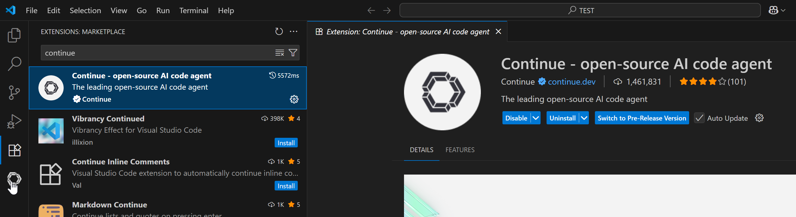This screenshot has width=796, height=217.
Task: Open the Terminal menu
Action: 193,10
